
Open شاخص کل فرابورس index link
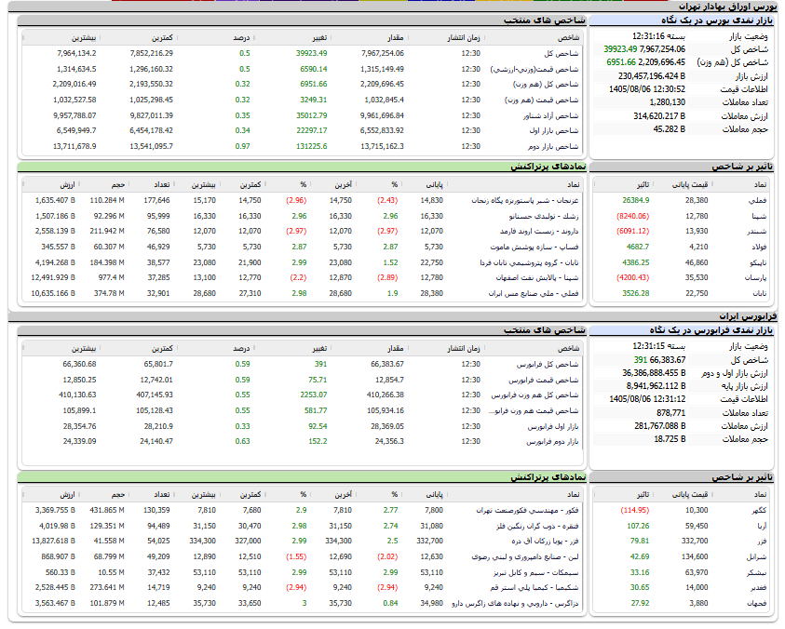pos(548,365)
